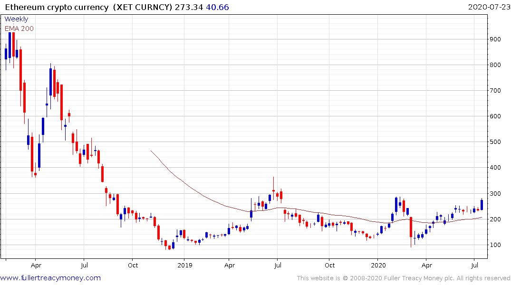Viewport: 511px width, 285px height.
Task: Click the blue change value 40.66
Action: click(217, 7)
